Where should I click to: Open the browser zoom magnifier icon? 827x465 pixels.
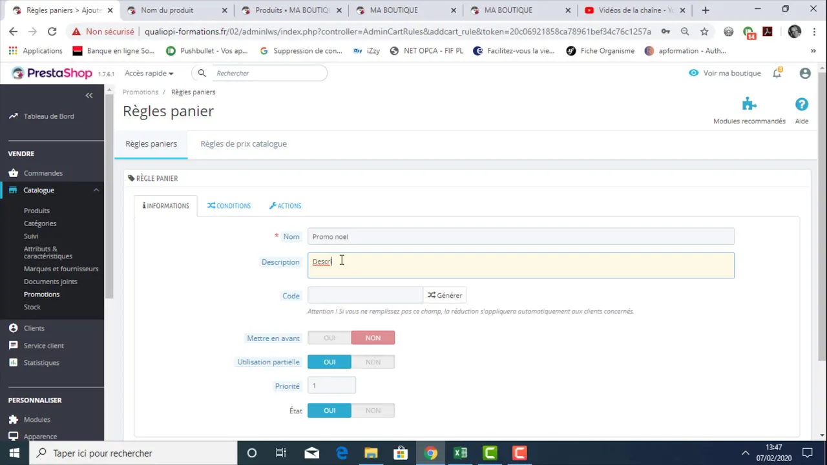pos(685,32)
